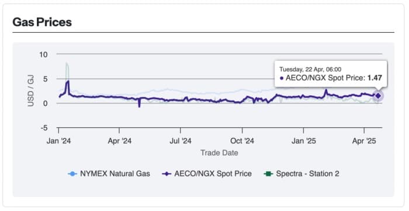Click the Jul '24 axis label

tap(181, 141)
